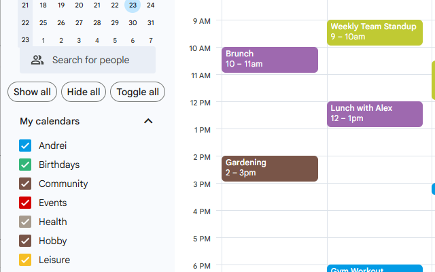Toggle the Events calendar checkbox

pos(25,203)
